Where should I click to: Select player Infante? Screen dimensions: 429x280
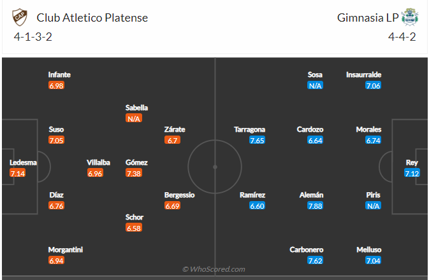(x=59, y=74)
